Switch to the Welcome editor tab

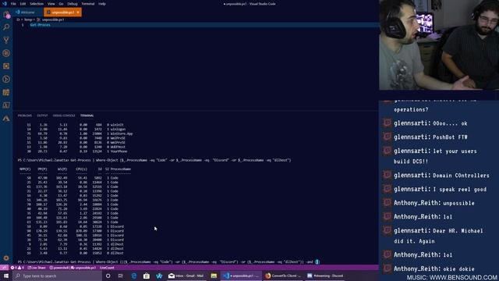tap(28, 12)
